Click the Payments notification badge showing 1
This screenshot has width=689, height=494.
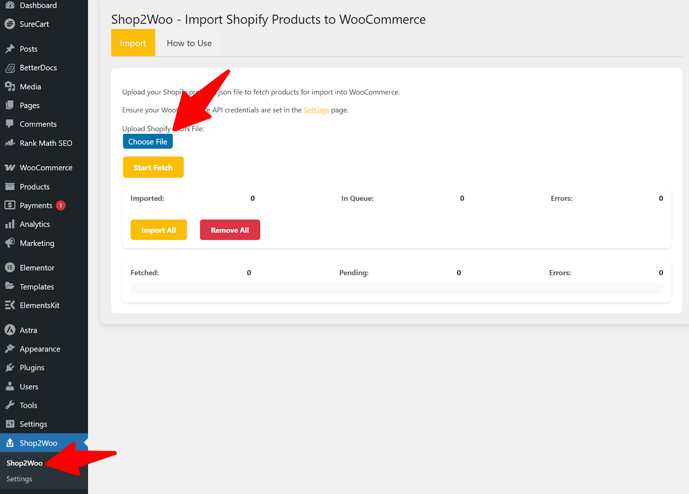61,206
